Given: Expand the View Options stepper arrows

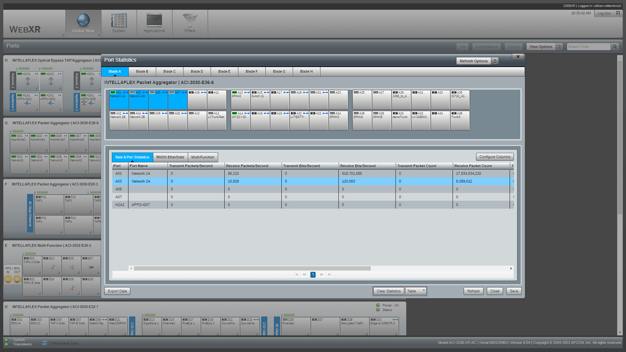Looking at the screenshot, I should [559, 47].
